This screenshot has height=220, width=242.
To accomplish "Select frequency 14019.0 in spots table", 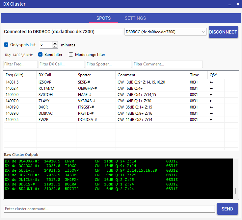I will click(12, 107).
